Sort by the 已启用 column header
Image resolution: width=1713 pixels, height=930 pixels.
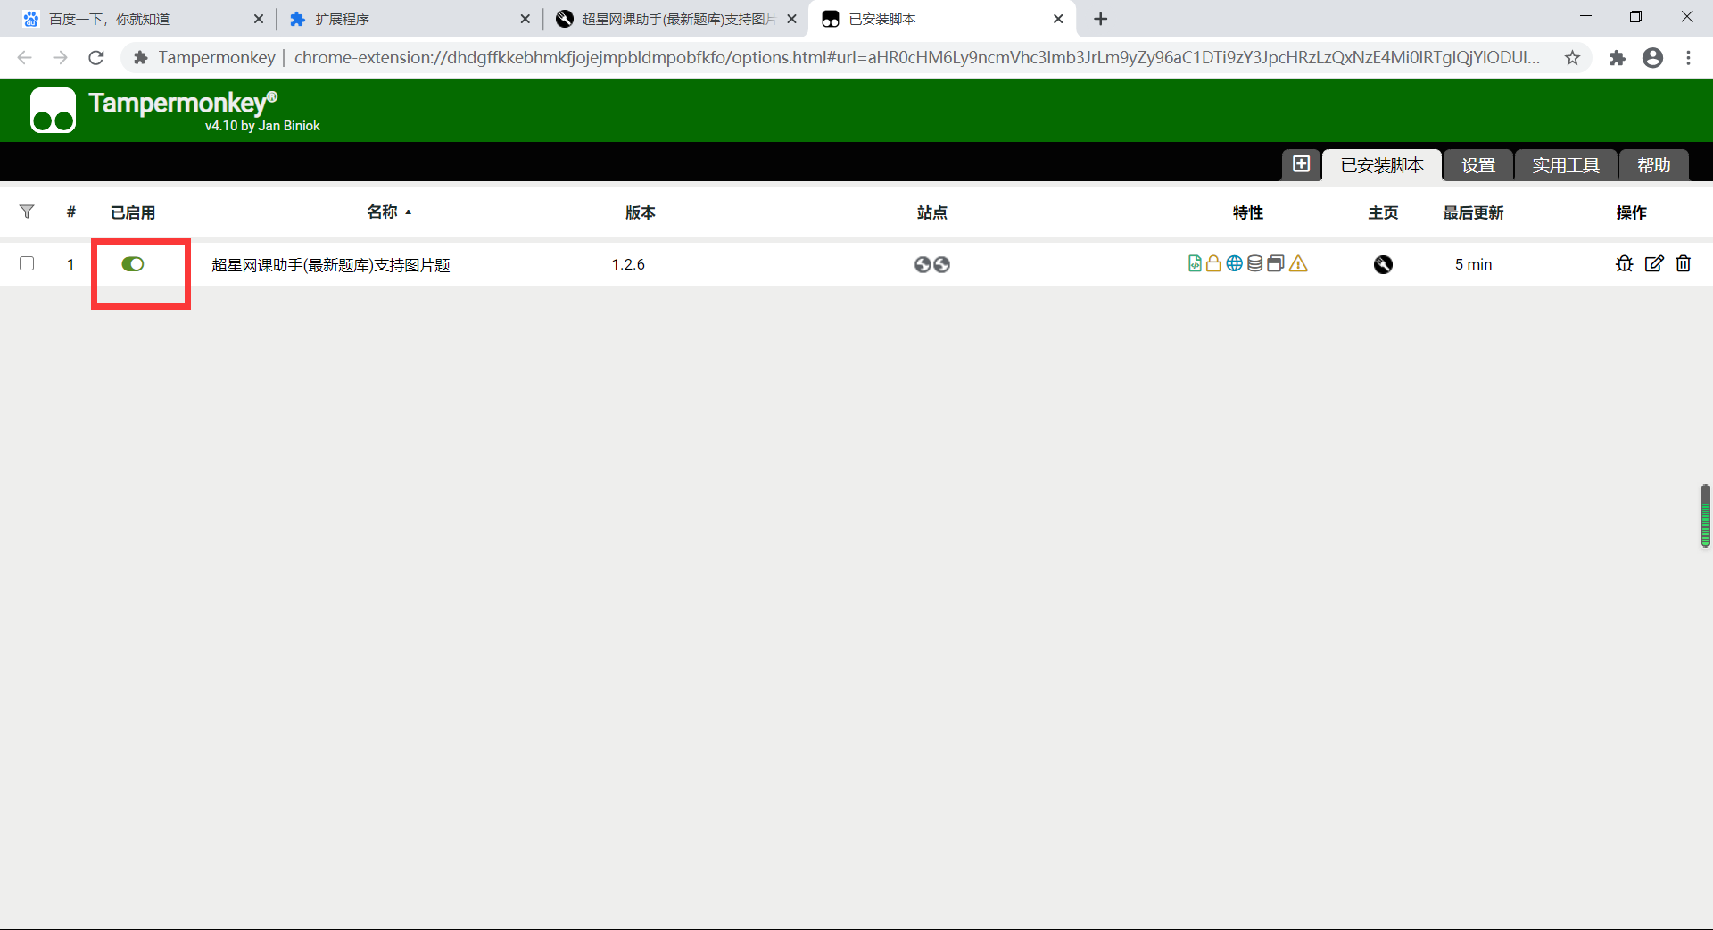133,212
